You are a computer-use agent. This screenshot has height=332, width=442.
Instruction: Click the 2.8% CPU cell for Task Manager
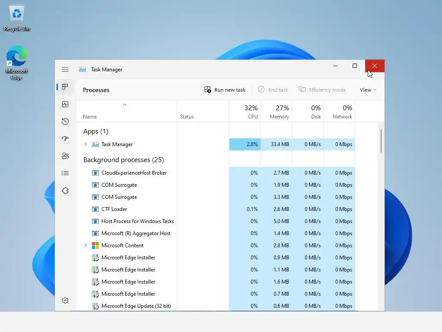(x=245, y=144)
